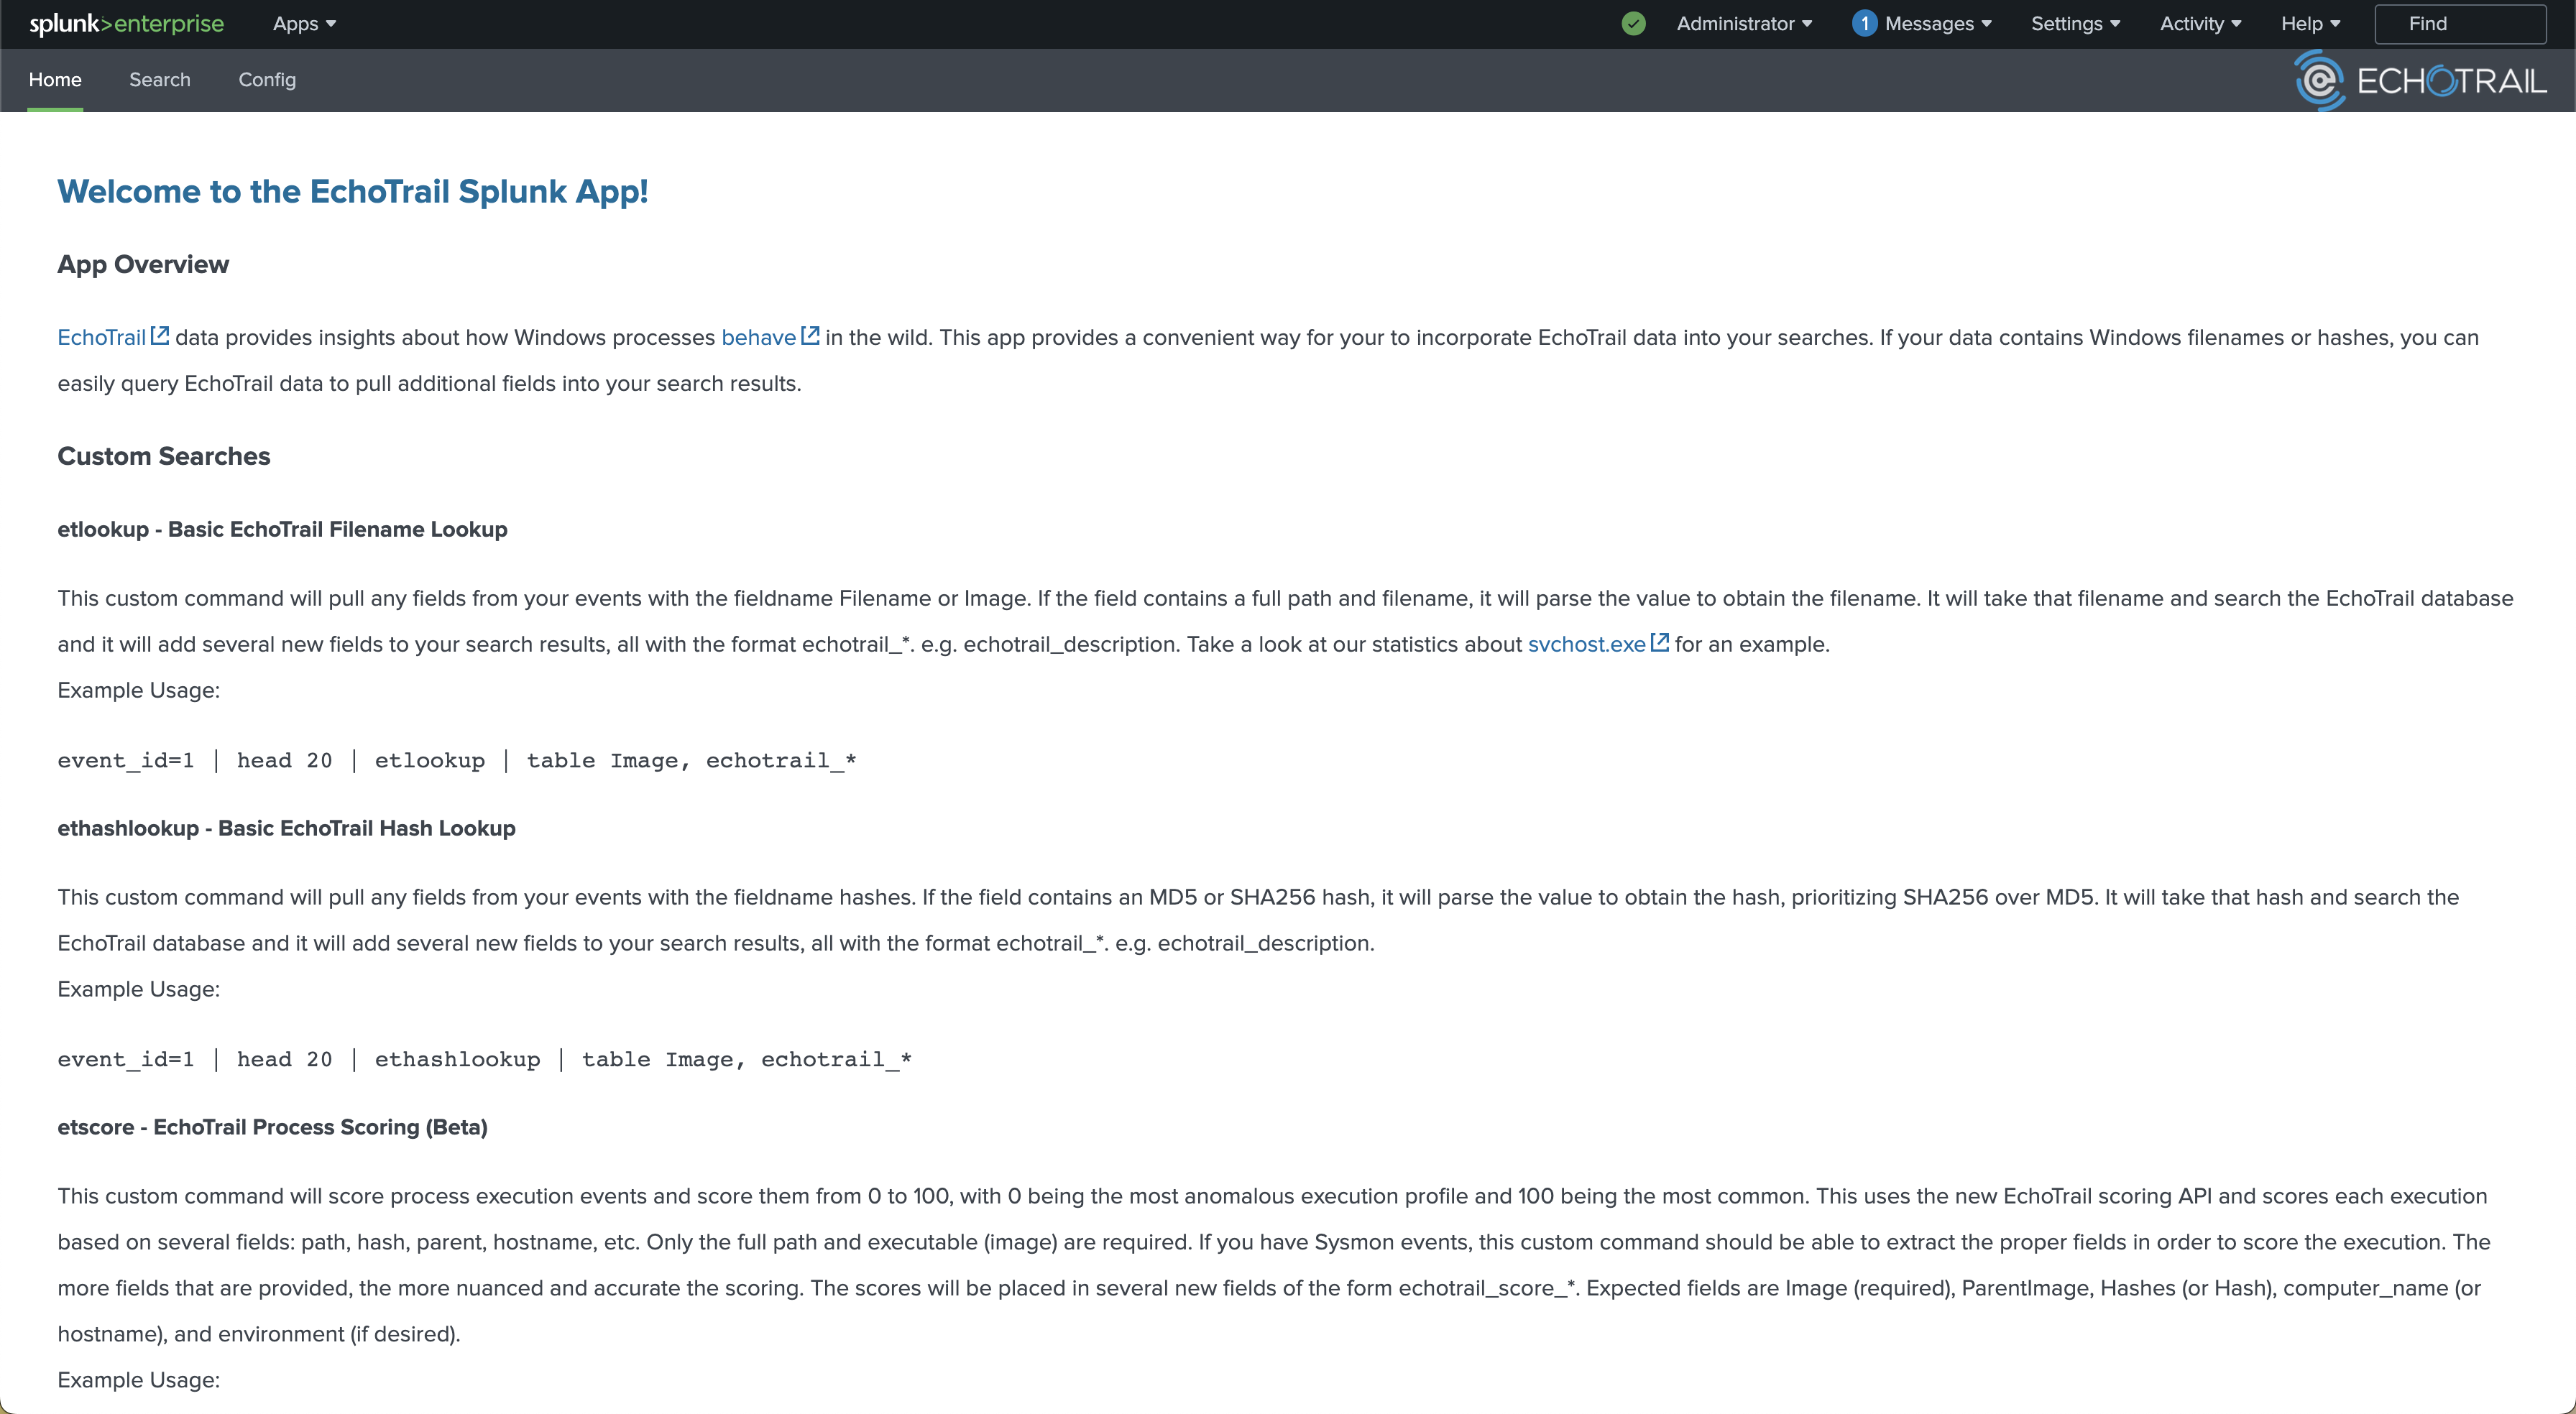Open the Help dropdown

click(x=2310, y=24)
